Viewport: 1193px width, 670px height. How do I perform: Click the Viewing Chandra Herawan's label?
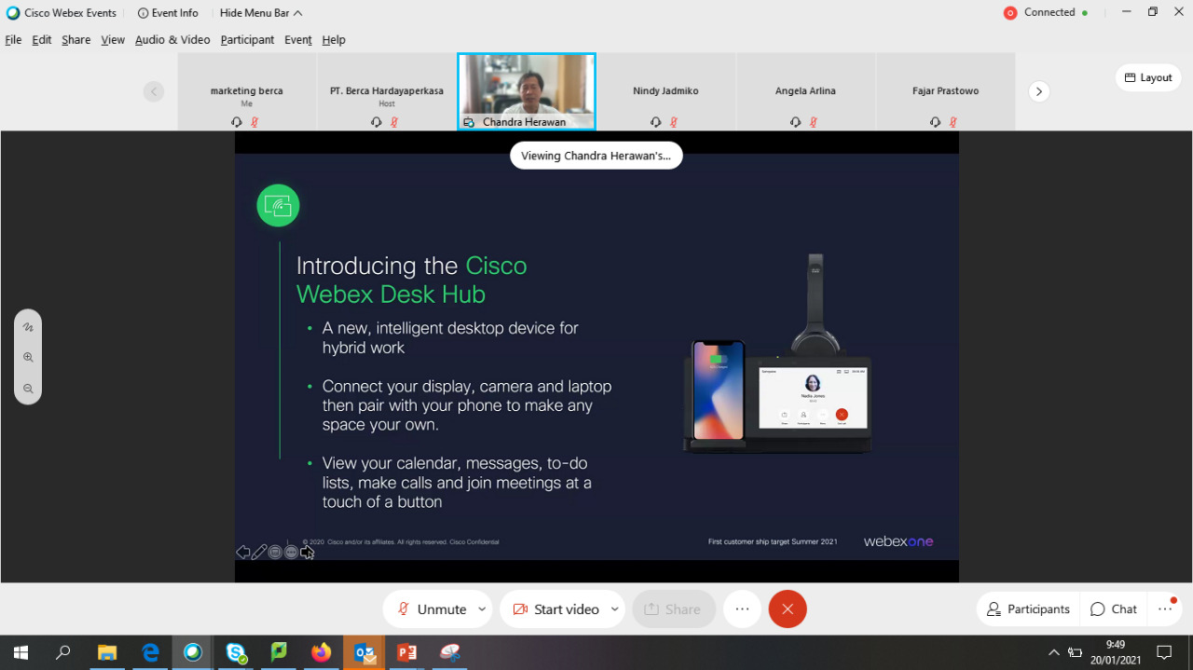tap(596, 156)
